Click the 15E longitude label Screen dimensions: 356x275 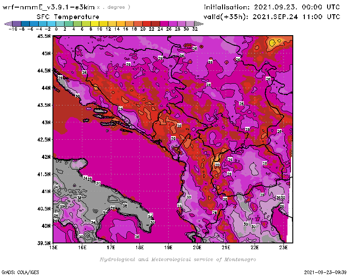pyautogui.click(x=53, y=247)
